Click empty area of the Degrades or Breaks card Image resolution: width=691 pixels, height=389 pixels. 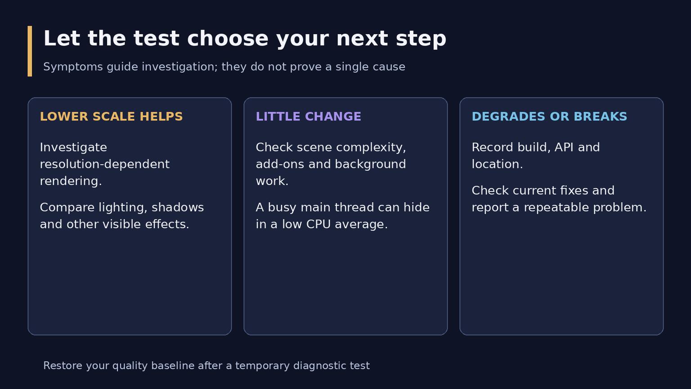[561, 275]
